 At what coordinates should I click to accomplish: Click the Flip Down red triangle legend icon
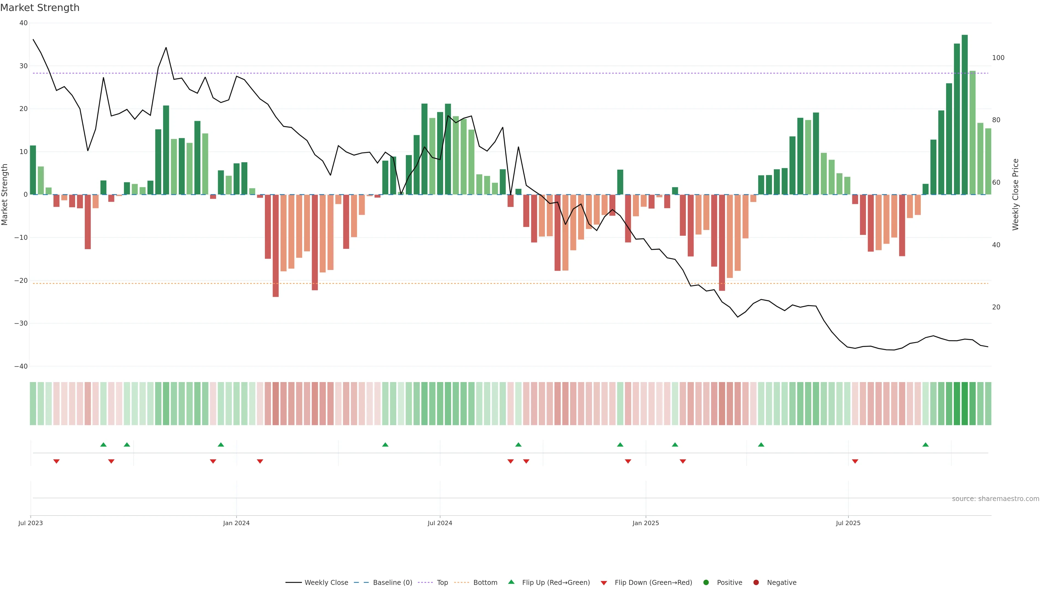pyautogui.click(x=604, y=583)
